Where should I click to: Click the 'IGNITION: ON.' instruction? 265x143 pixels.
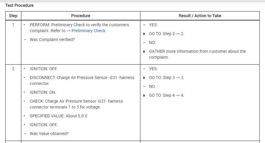click(43, 92)
